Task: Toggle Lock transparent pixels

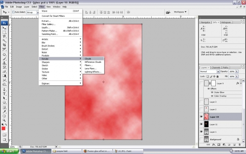Action: coord(207,76)
